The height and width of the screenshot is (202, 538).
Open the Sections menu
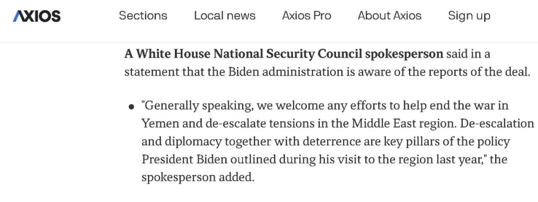(143, 16)
